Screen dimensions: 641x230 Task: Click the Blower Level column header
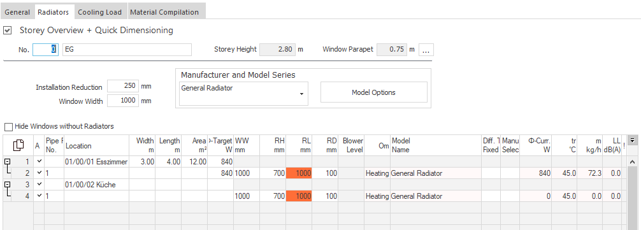351,145
